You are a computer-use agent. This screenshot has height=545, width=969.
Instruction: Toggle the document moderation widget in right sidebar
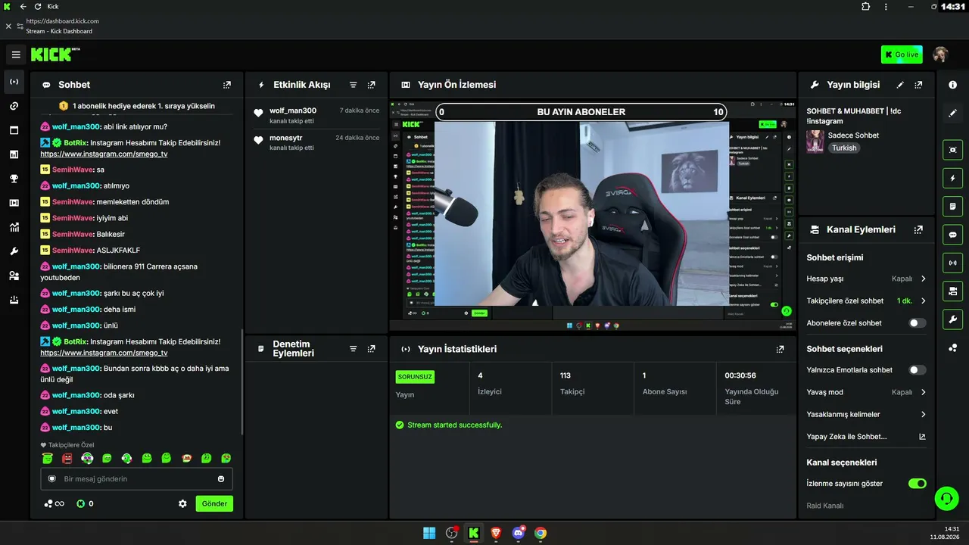coord(952,206)
